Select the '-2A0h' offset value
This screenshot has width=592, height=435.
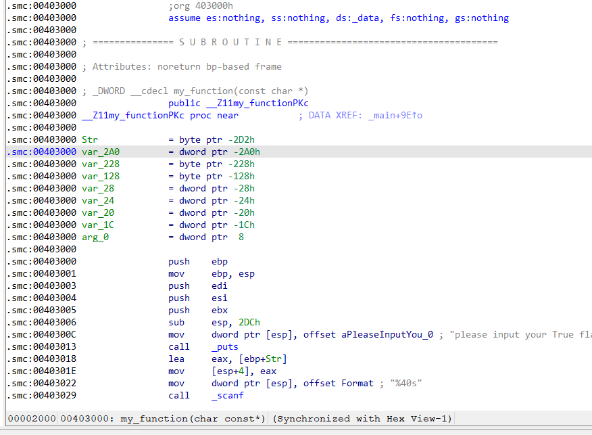[247, 152]
